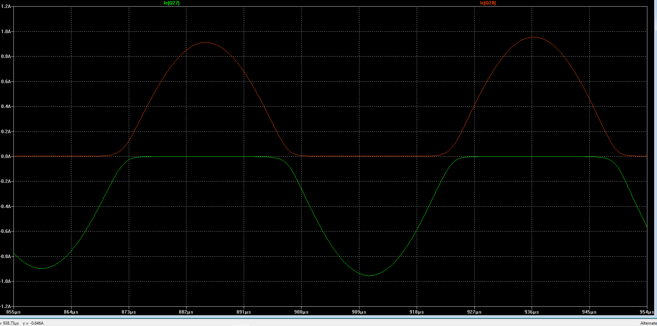
Task: Click the 918µs time axis label
Action: click(x=417, y=312)
